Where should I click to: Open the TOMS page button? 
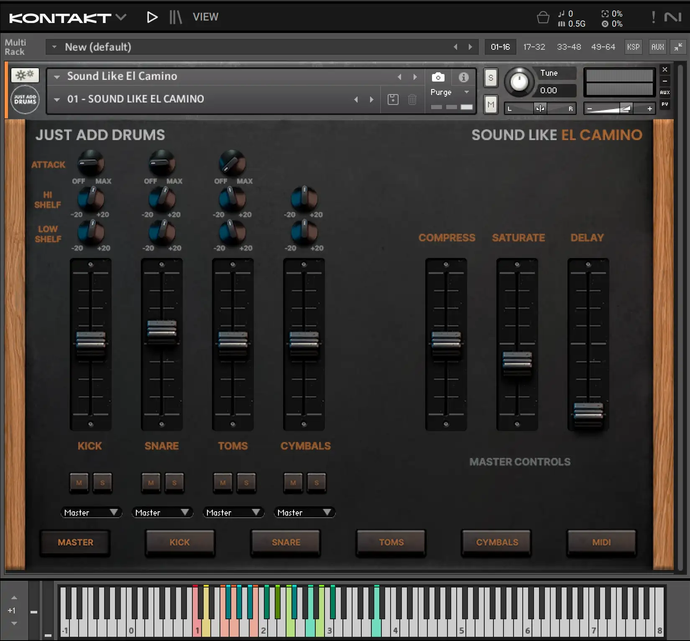391,542
